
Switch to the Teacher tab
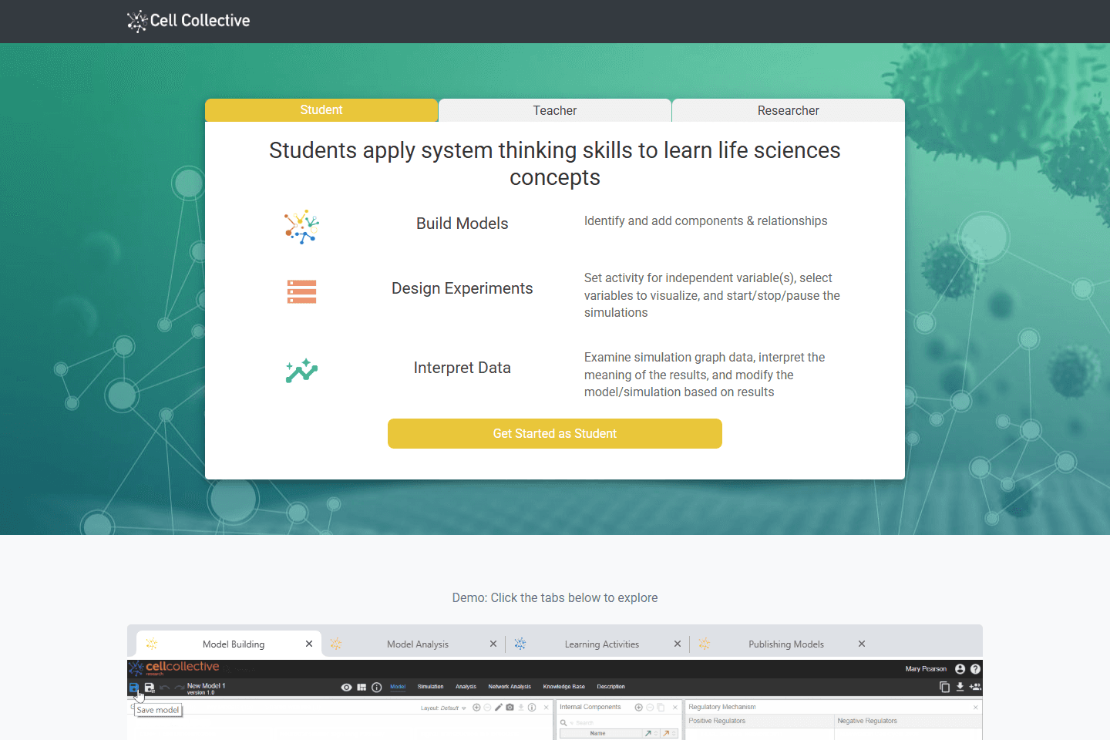pos(555,110)
